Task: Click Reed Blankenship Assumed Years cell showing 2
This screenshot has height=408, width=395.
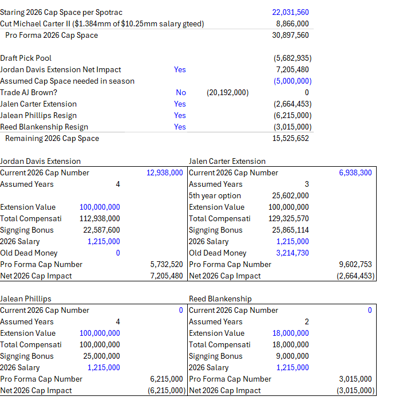Action: point(306,321)
